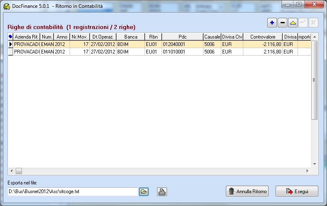
Task: Click Pdc cell 011010001
Action: (182, 52)
